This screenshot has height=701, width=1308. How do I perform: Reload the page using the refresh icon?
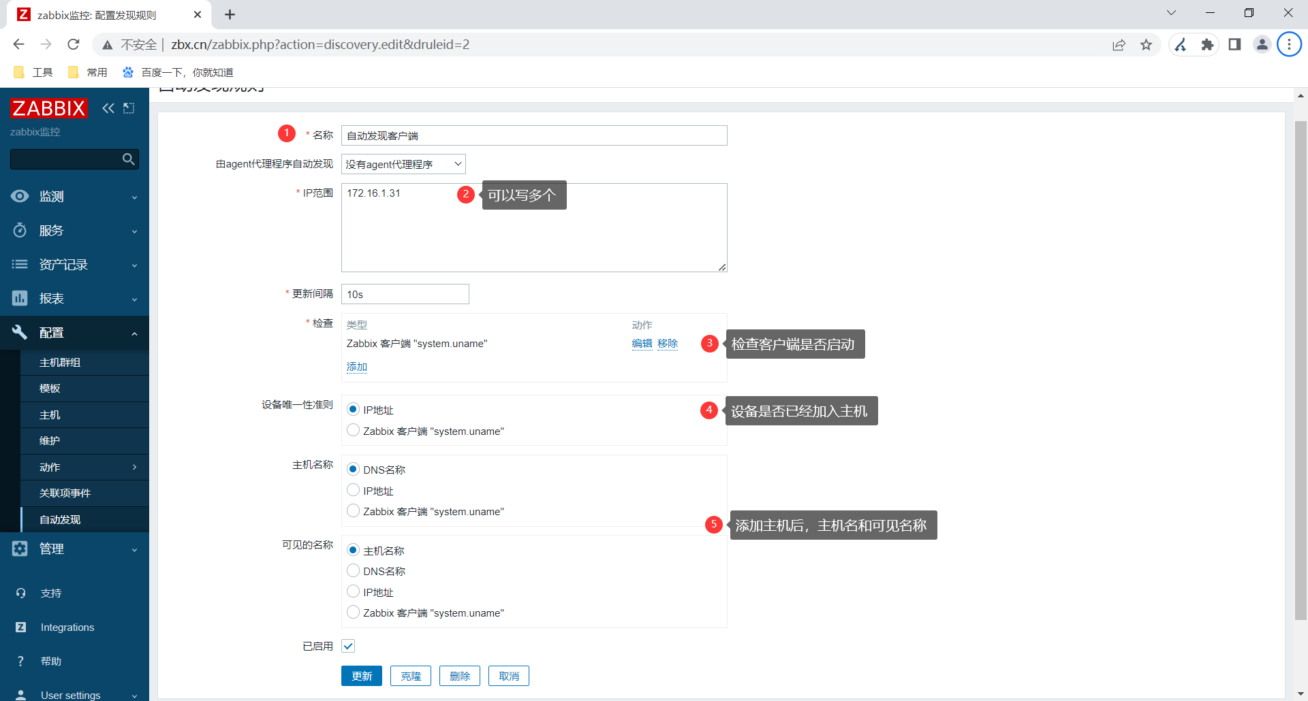click(74, 45)
